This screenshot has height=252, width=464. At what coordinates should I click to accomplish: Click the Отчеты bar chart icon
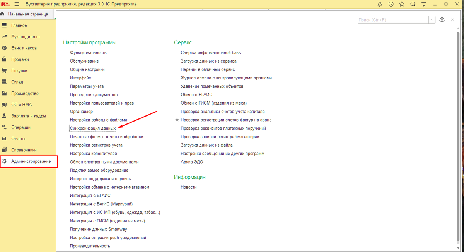point(4,139)
